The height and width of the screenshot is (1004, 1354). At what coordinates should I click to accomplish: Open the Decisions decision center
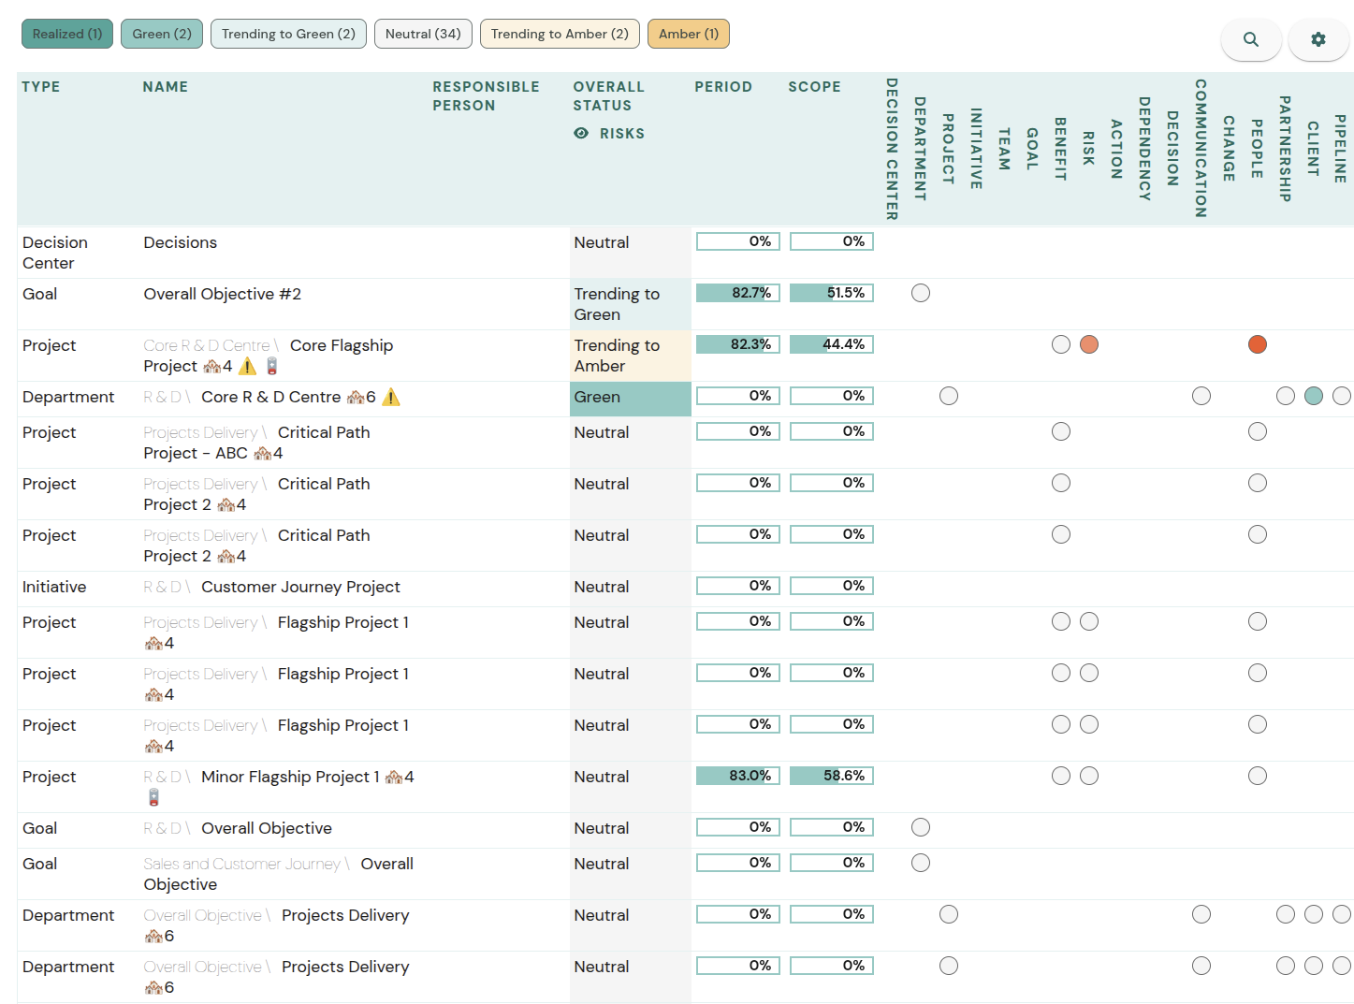coord(181,242)
